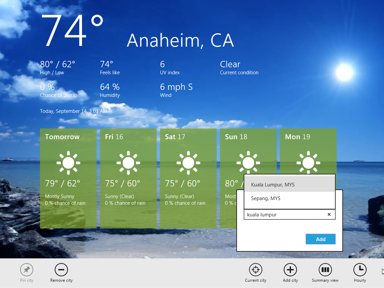Select the Current city locator icon
384x288 pixels.
click(256, 270)
